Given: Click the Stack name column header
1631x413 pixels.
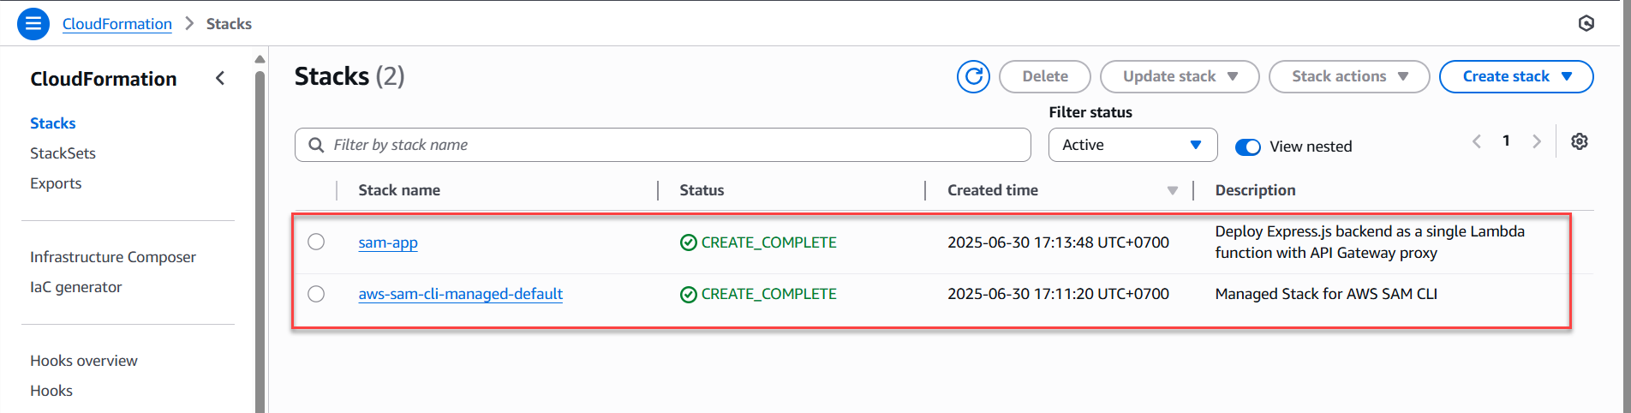Looking at the screenshot, I should (399, 190).
